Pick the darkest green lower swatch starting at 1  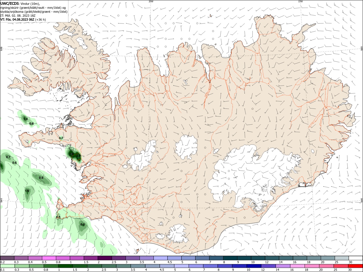pos(65,266)
